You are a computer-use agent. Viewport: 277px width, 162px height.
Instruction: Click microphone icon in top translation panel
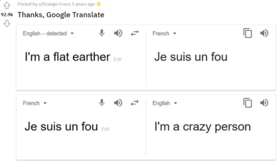coord(102,34)
